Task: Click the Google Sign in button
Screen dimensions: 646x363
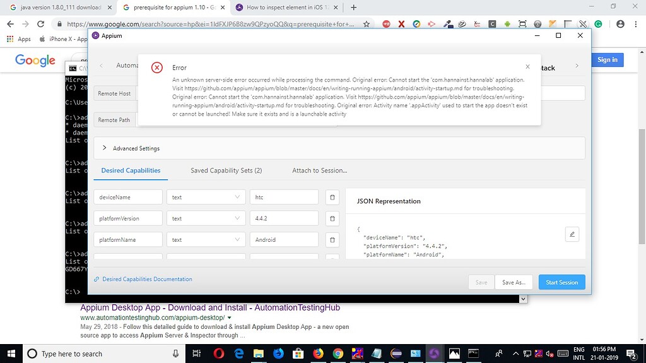Action: (x=608, y=60)
